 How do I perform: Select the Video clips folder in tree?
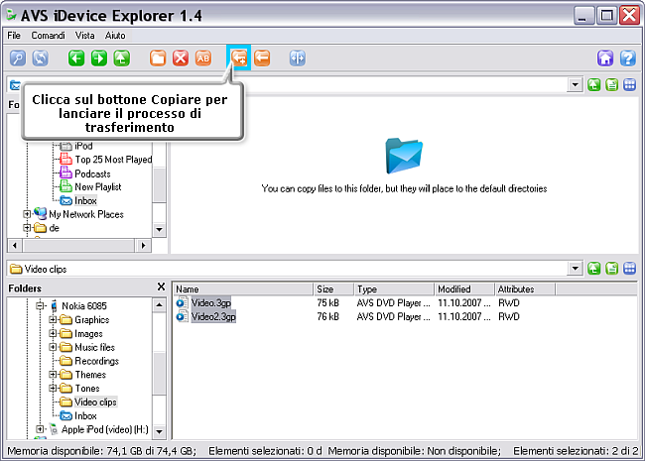click(95, 402)
